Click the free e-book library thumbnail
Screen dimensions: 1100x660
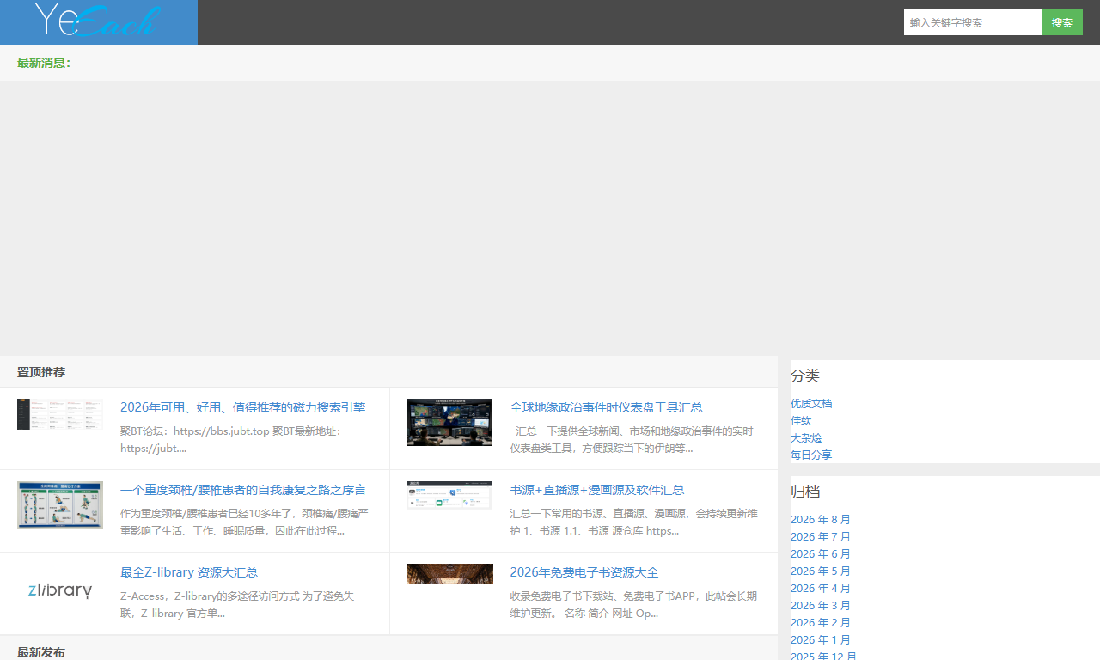450,574
